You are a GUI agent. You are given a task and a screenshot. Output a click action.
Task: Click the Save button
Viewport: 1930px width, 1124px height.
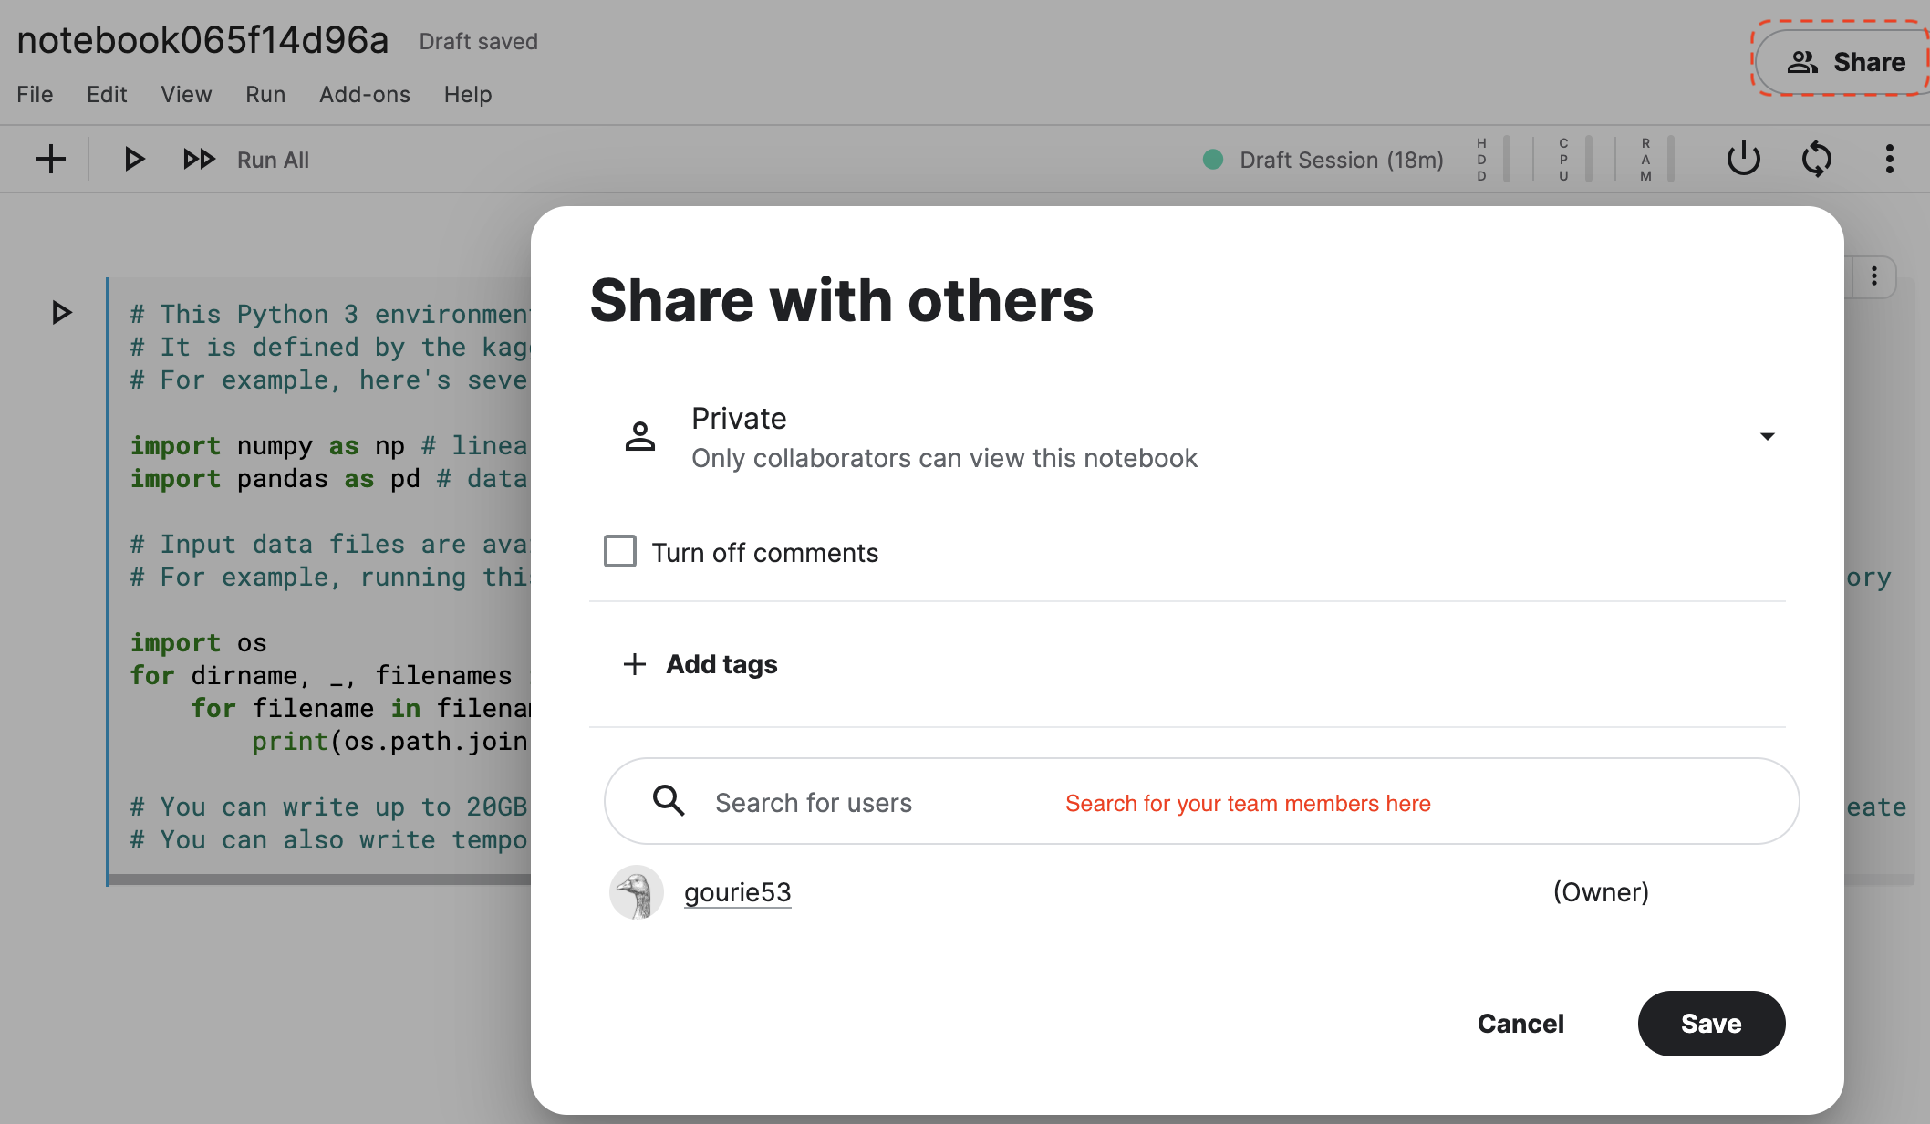[x=1711, y=1023]
